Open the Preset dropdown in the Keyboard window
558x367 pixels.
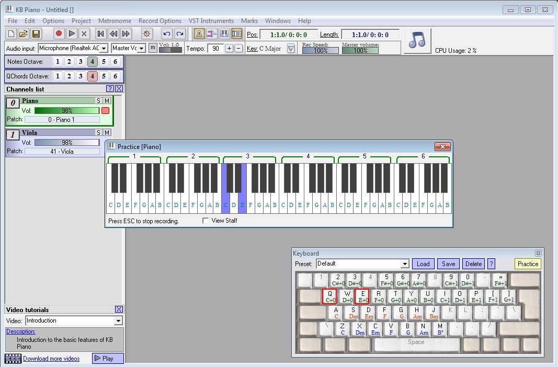(x=406, y=263)
